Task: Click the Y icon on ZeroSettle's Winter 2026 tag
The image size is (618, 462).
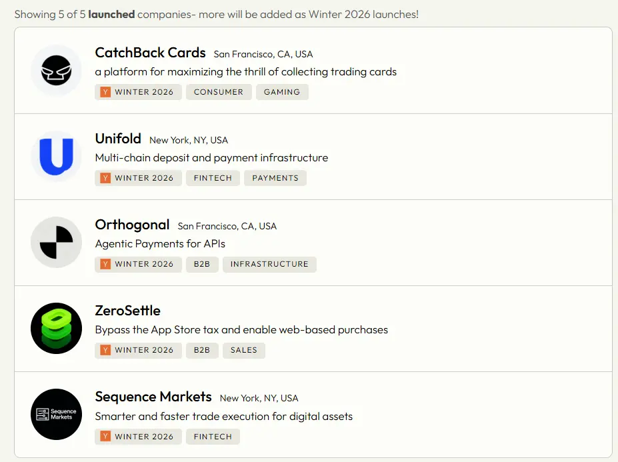Action: [x=105, y=350]
